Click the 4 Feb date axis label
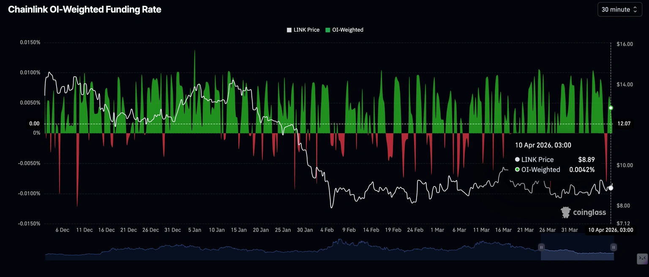The height and width of the screenshot is (277, 649). [327, 230]
